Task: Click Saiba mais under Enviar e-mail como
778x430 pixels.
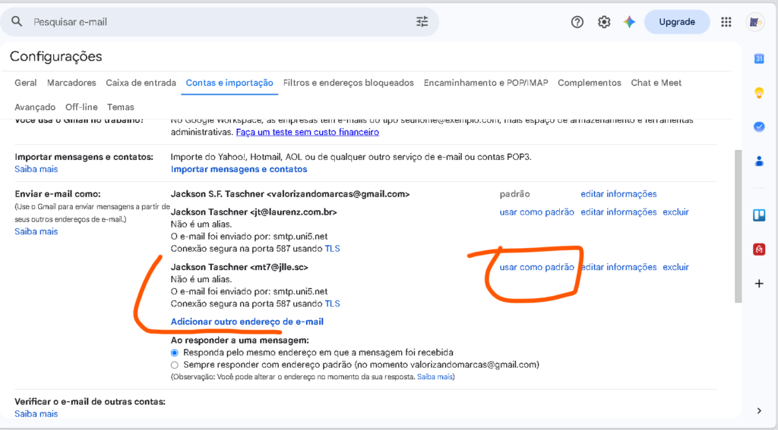Action: (36, 231)
